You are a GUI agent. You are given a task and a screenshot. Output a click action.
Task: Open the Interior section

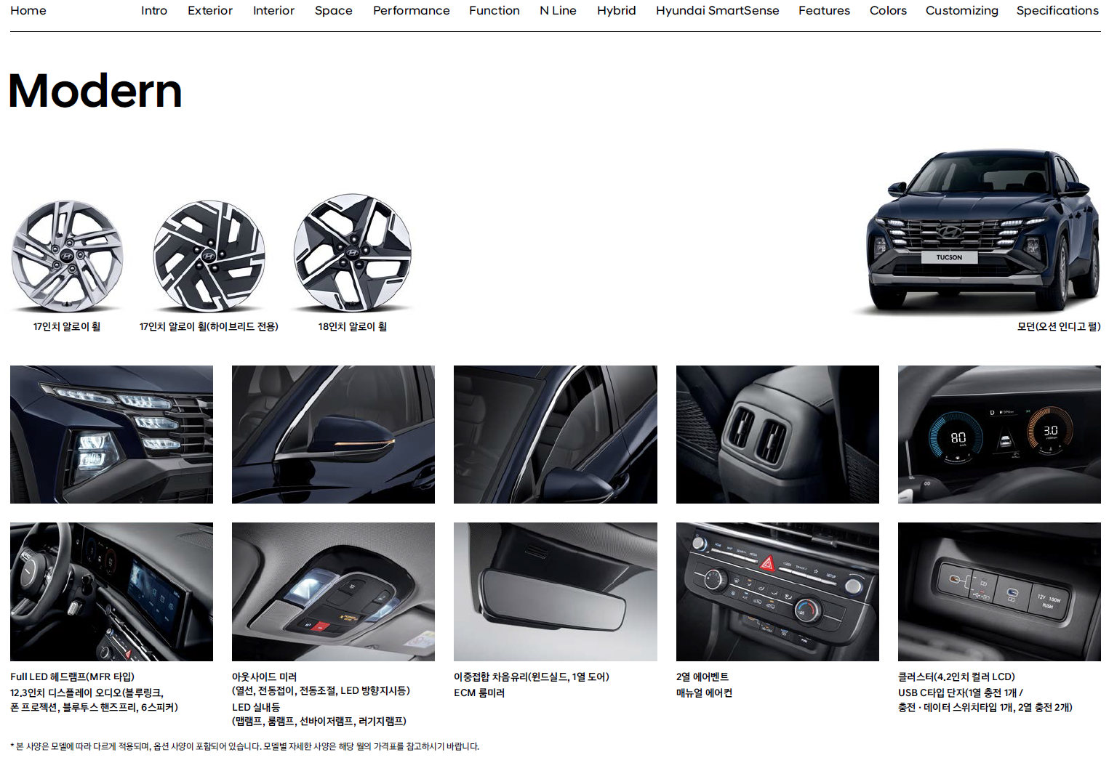[x=273, y=11]
